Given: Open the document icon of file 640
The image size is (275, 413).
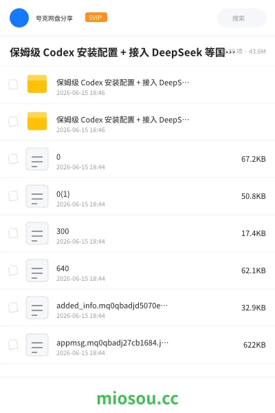Looking at the screenshot, I should (x=37, y=271).
